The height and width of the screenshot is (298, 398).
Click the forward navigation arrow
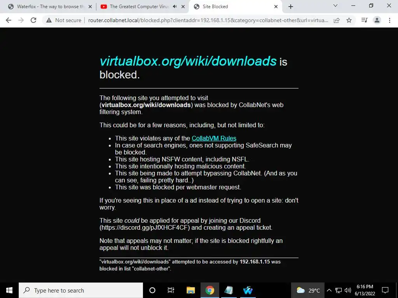pos(21,20)
